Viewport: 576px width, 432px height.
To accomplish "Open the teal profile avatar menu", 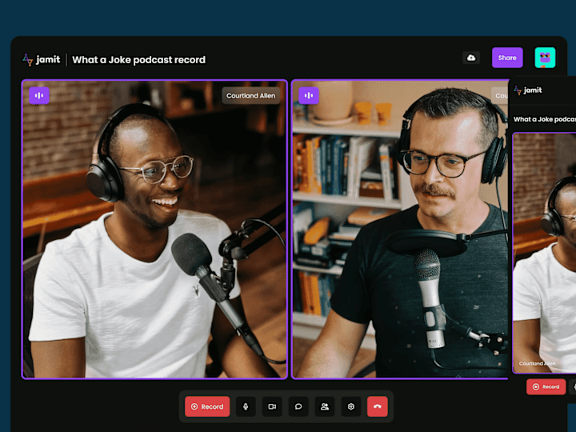I will coord(545,58).
